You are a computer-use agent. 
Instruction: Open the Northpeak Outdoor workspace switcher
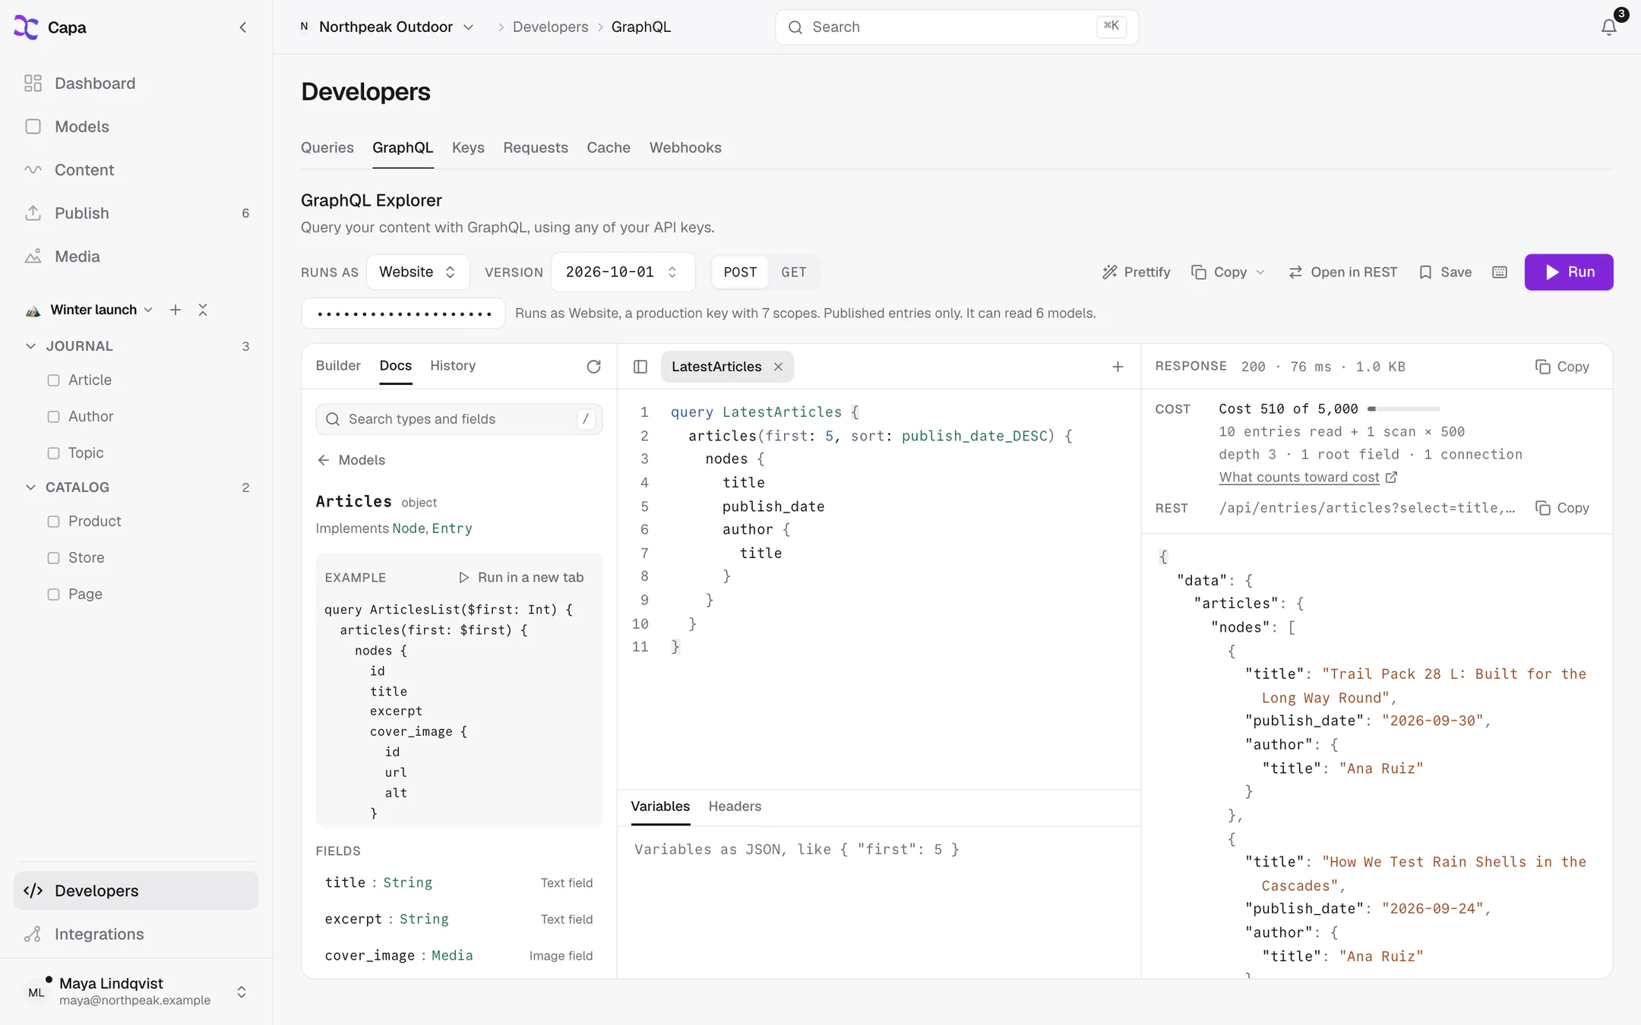tap(386, 27)
